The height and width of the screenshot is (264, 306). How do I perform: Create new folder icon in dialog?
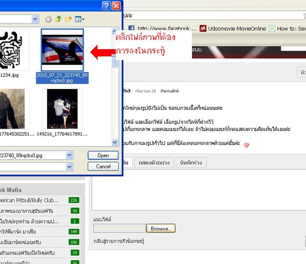(68, 19)
